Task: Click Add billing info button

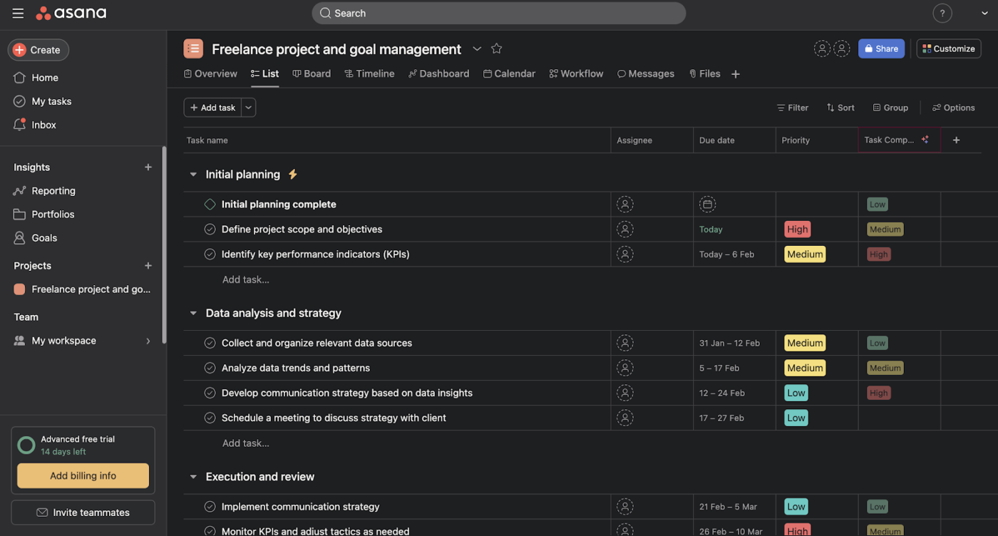Action: [x=83, y=476]
